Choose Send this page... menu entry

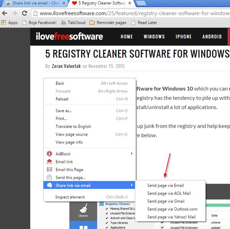click(89, 177)
